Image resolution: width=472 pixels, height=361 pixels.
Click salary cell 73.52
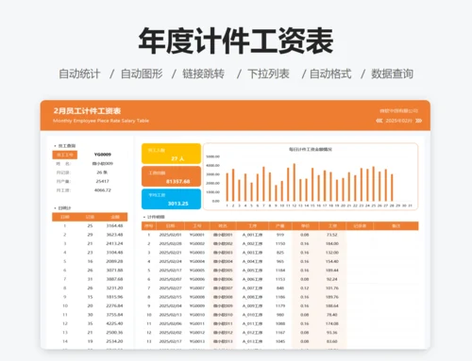tap(332, 235)
